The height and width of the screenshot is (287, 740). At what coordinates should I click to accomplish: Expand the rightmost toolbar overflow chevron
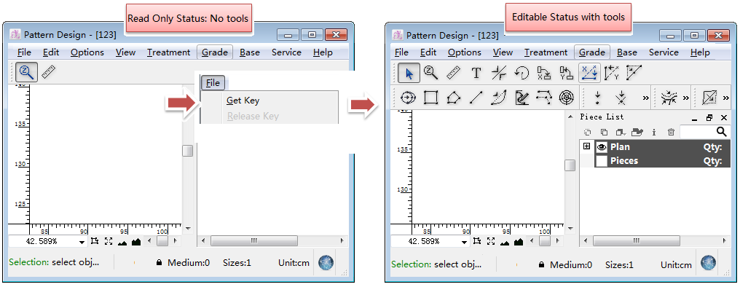(726, 98)
